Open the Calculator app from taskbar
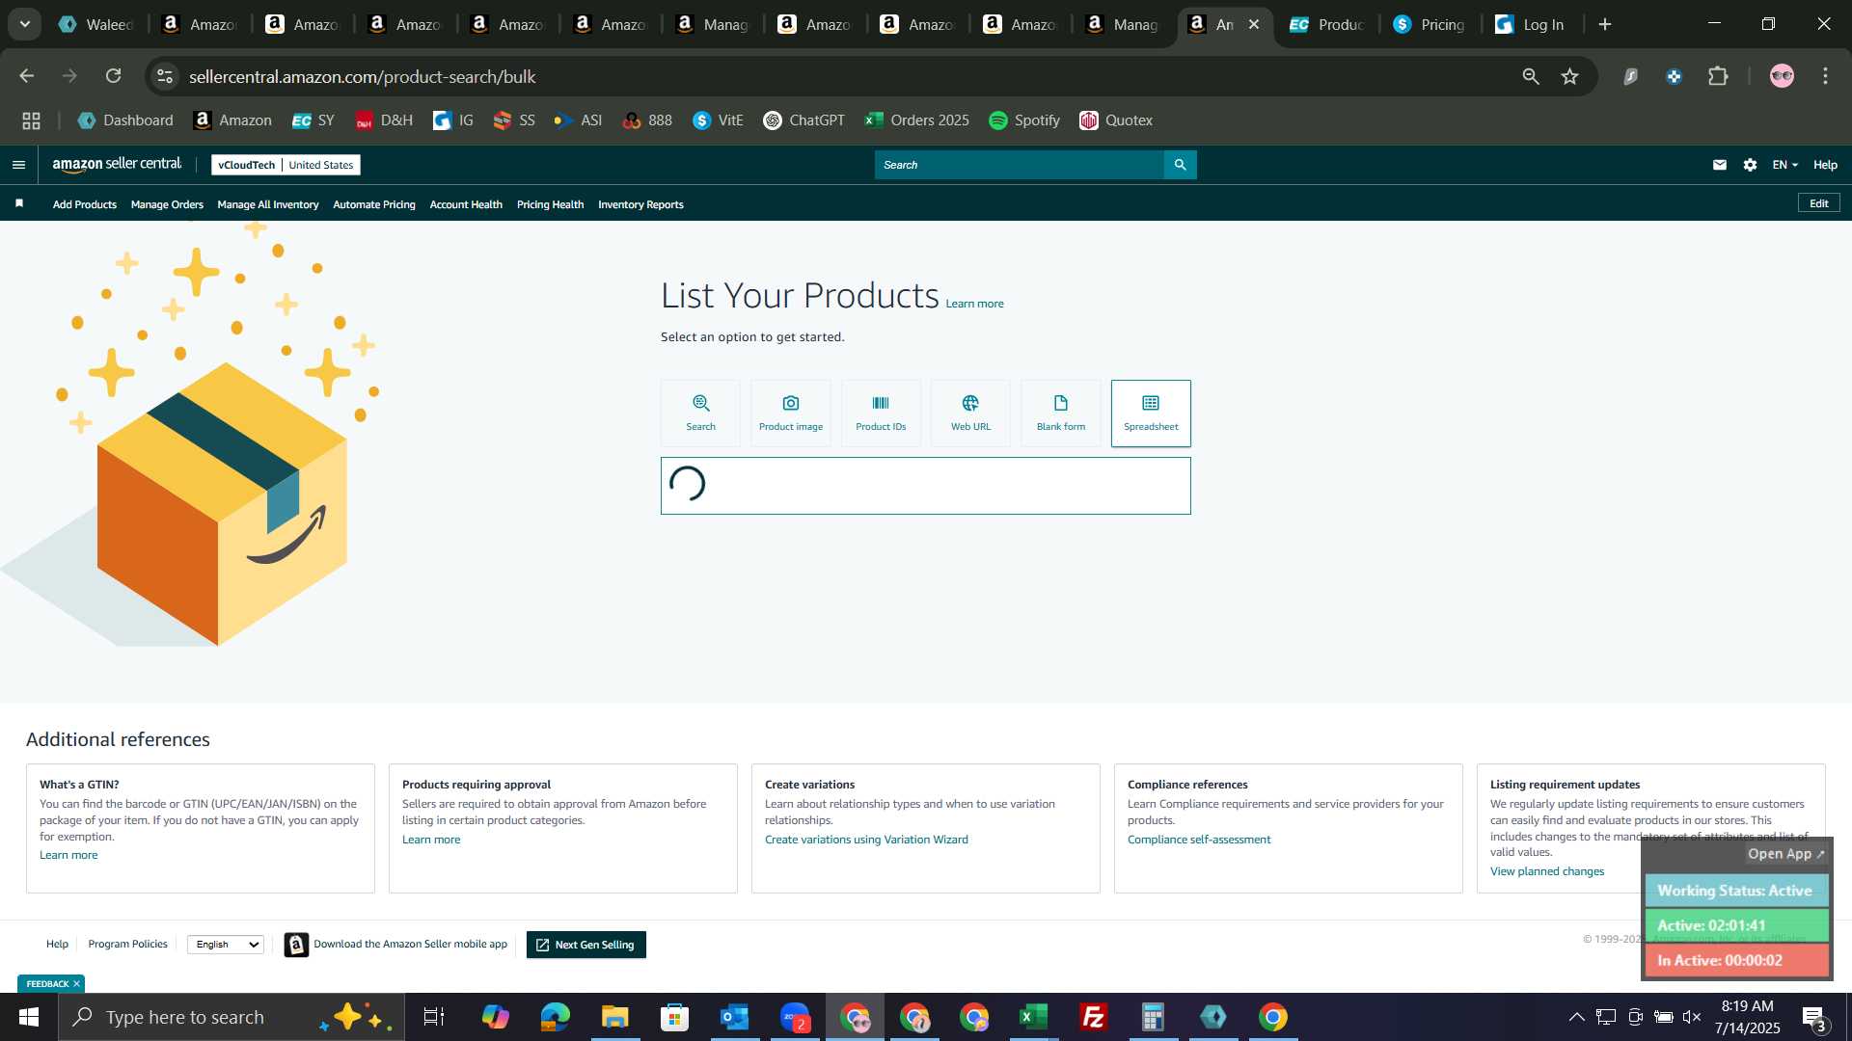 pyautogui.click(x=1154, y=1017)
